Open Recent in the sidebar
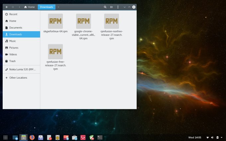The width and height of the screenshot is (226, 141). (21, 14)
